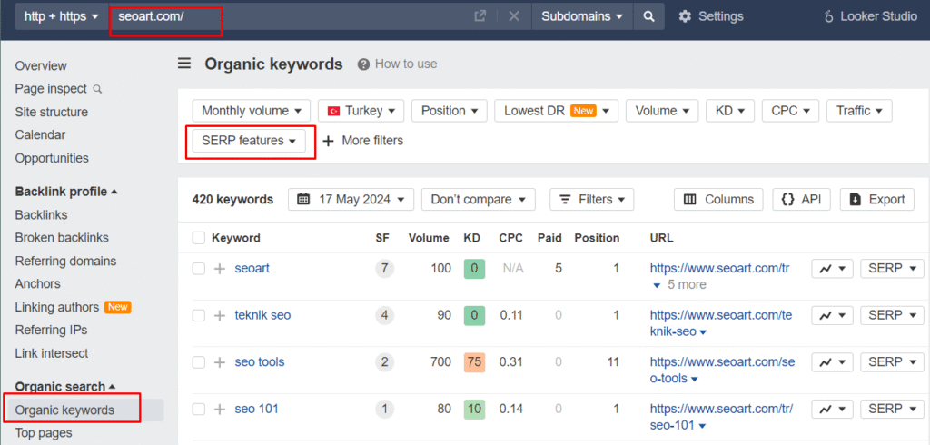Open Referring domains report
The height and width of the screenshot is (445, 930).
click(65, 261)
